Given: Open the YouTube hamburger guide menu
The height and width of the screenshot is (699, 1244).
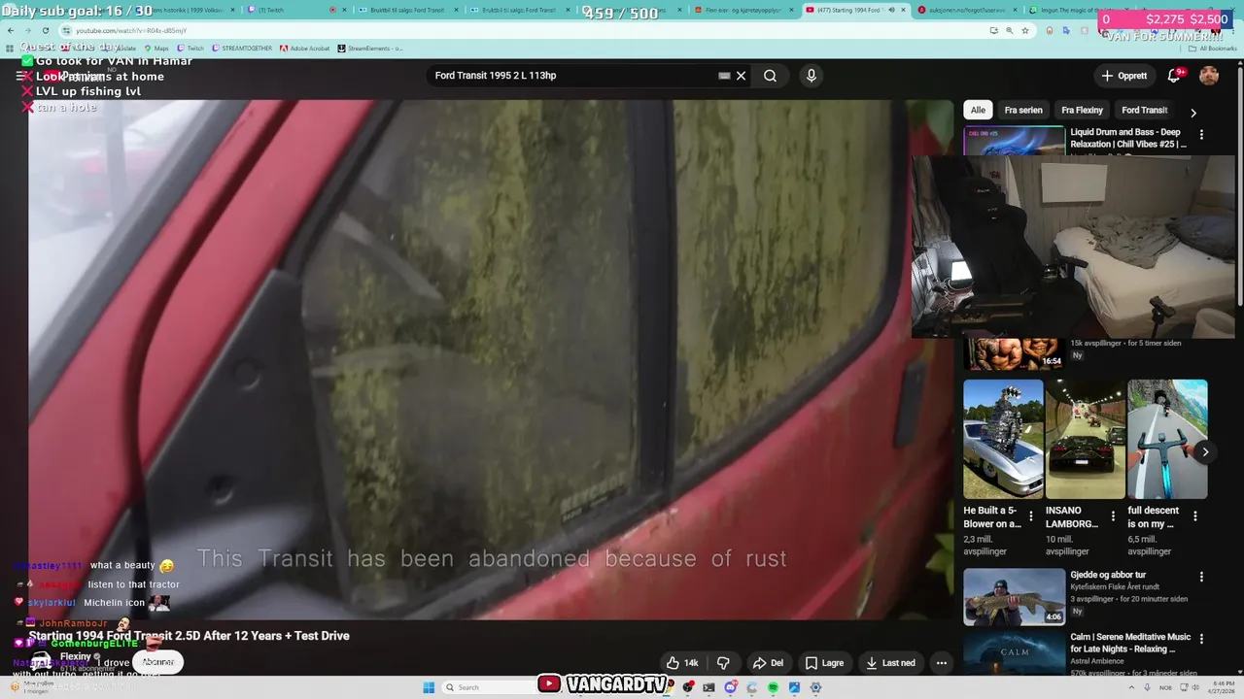Looking at the screenshot, I should pos(21,76).
